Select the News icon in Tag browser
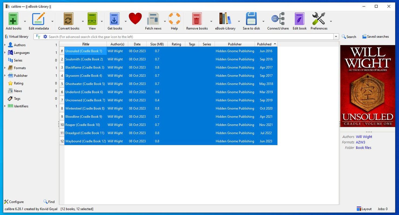 tap(10, 91)
